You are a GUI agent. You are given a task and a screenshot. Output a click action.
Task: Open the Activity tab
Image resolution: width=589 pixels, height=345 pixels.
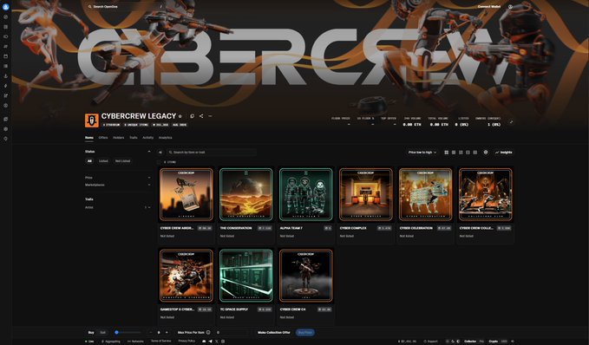point(148,138)
